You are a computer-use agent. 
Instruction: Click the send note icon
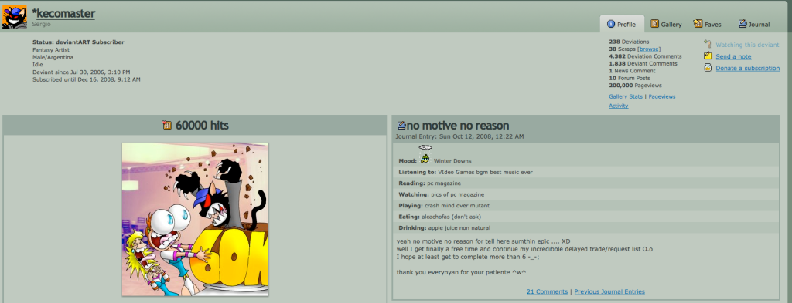(x=708, y=56)
